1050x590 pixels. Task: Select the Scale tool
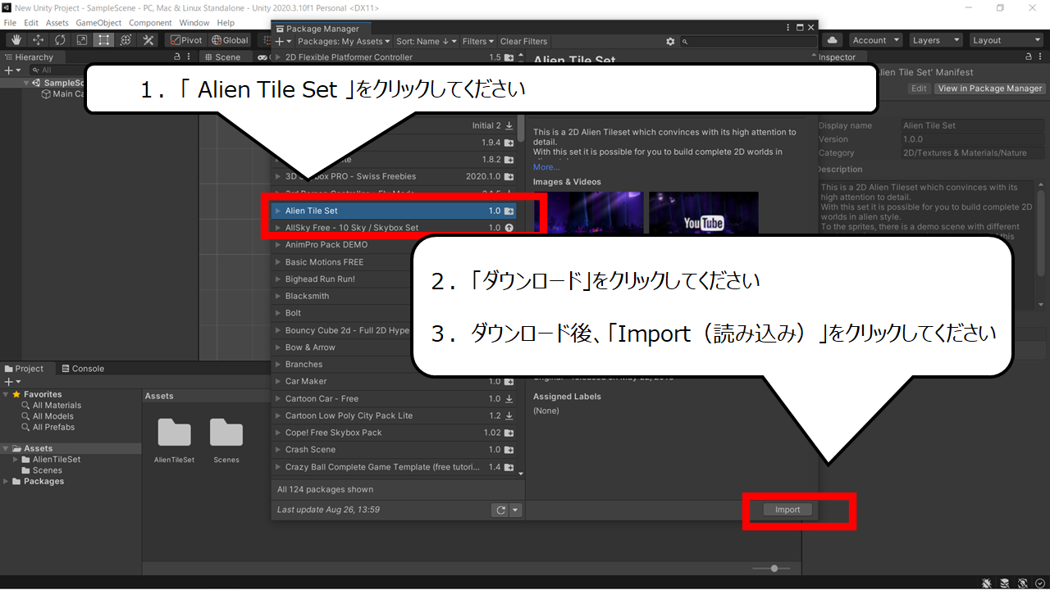pyautogui.click(x=82, y=40)
